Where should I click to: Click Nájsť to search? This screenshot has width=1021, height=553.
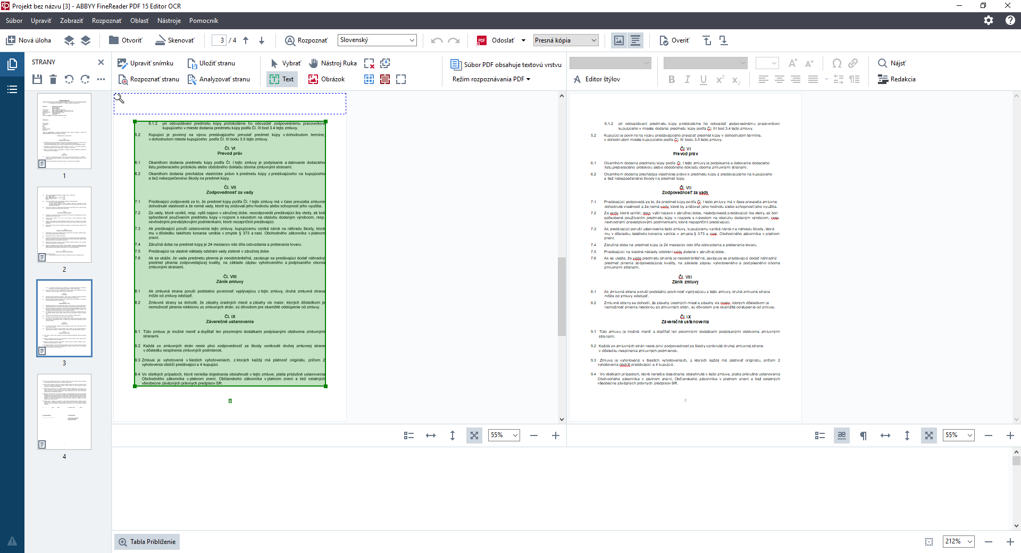892,63
